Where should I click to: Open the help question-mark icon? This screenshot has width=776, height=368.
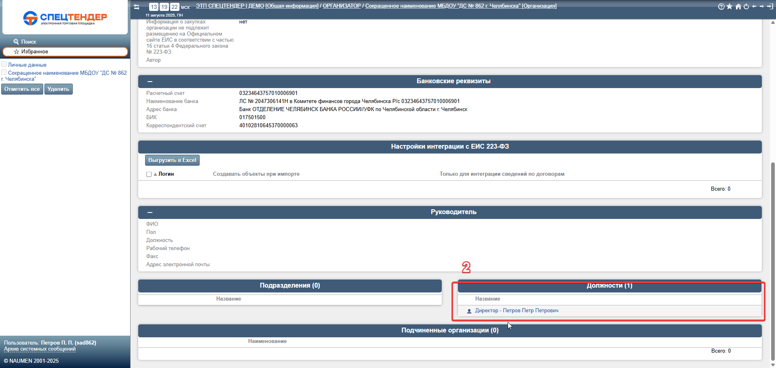[721, 6]
